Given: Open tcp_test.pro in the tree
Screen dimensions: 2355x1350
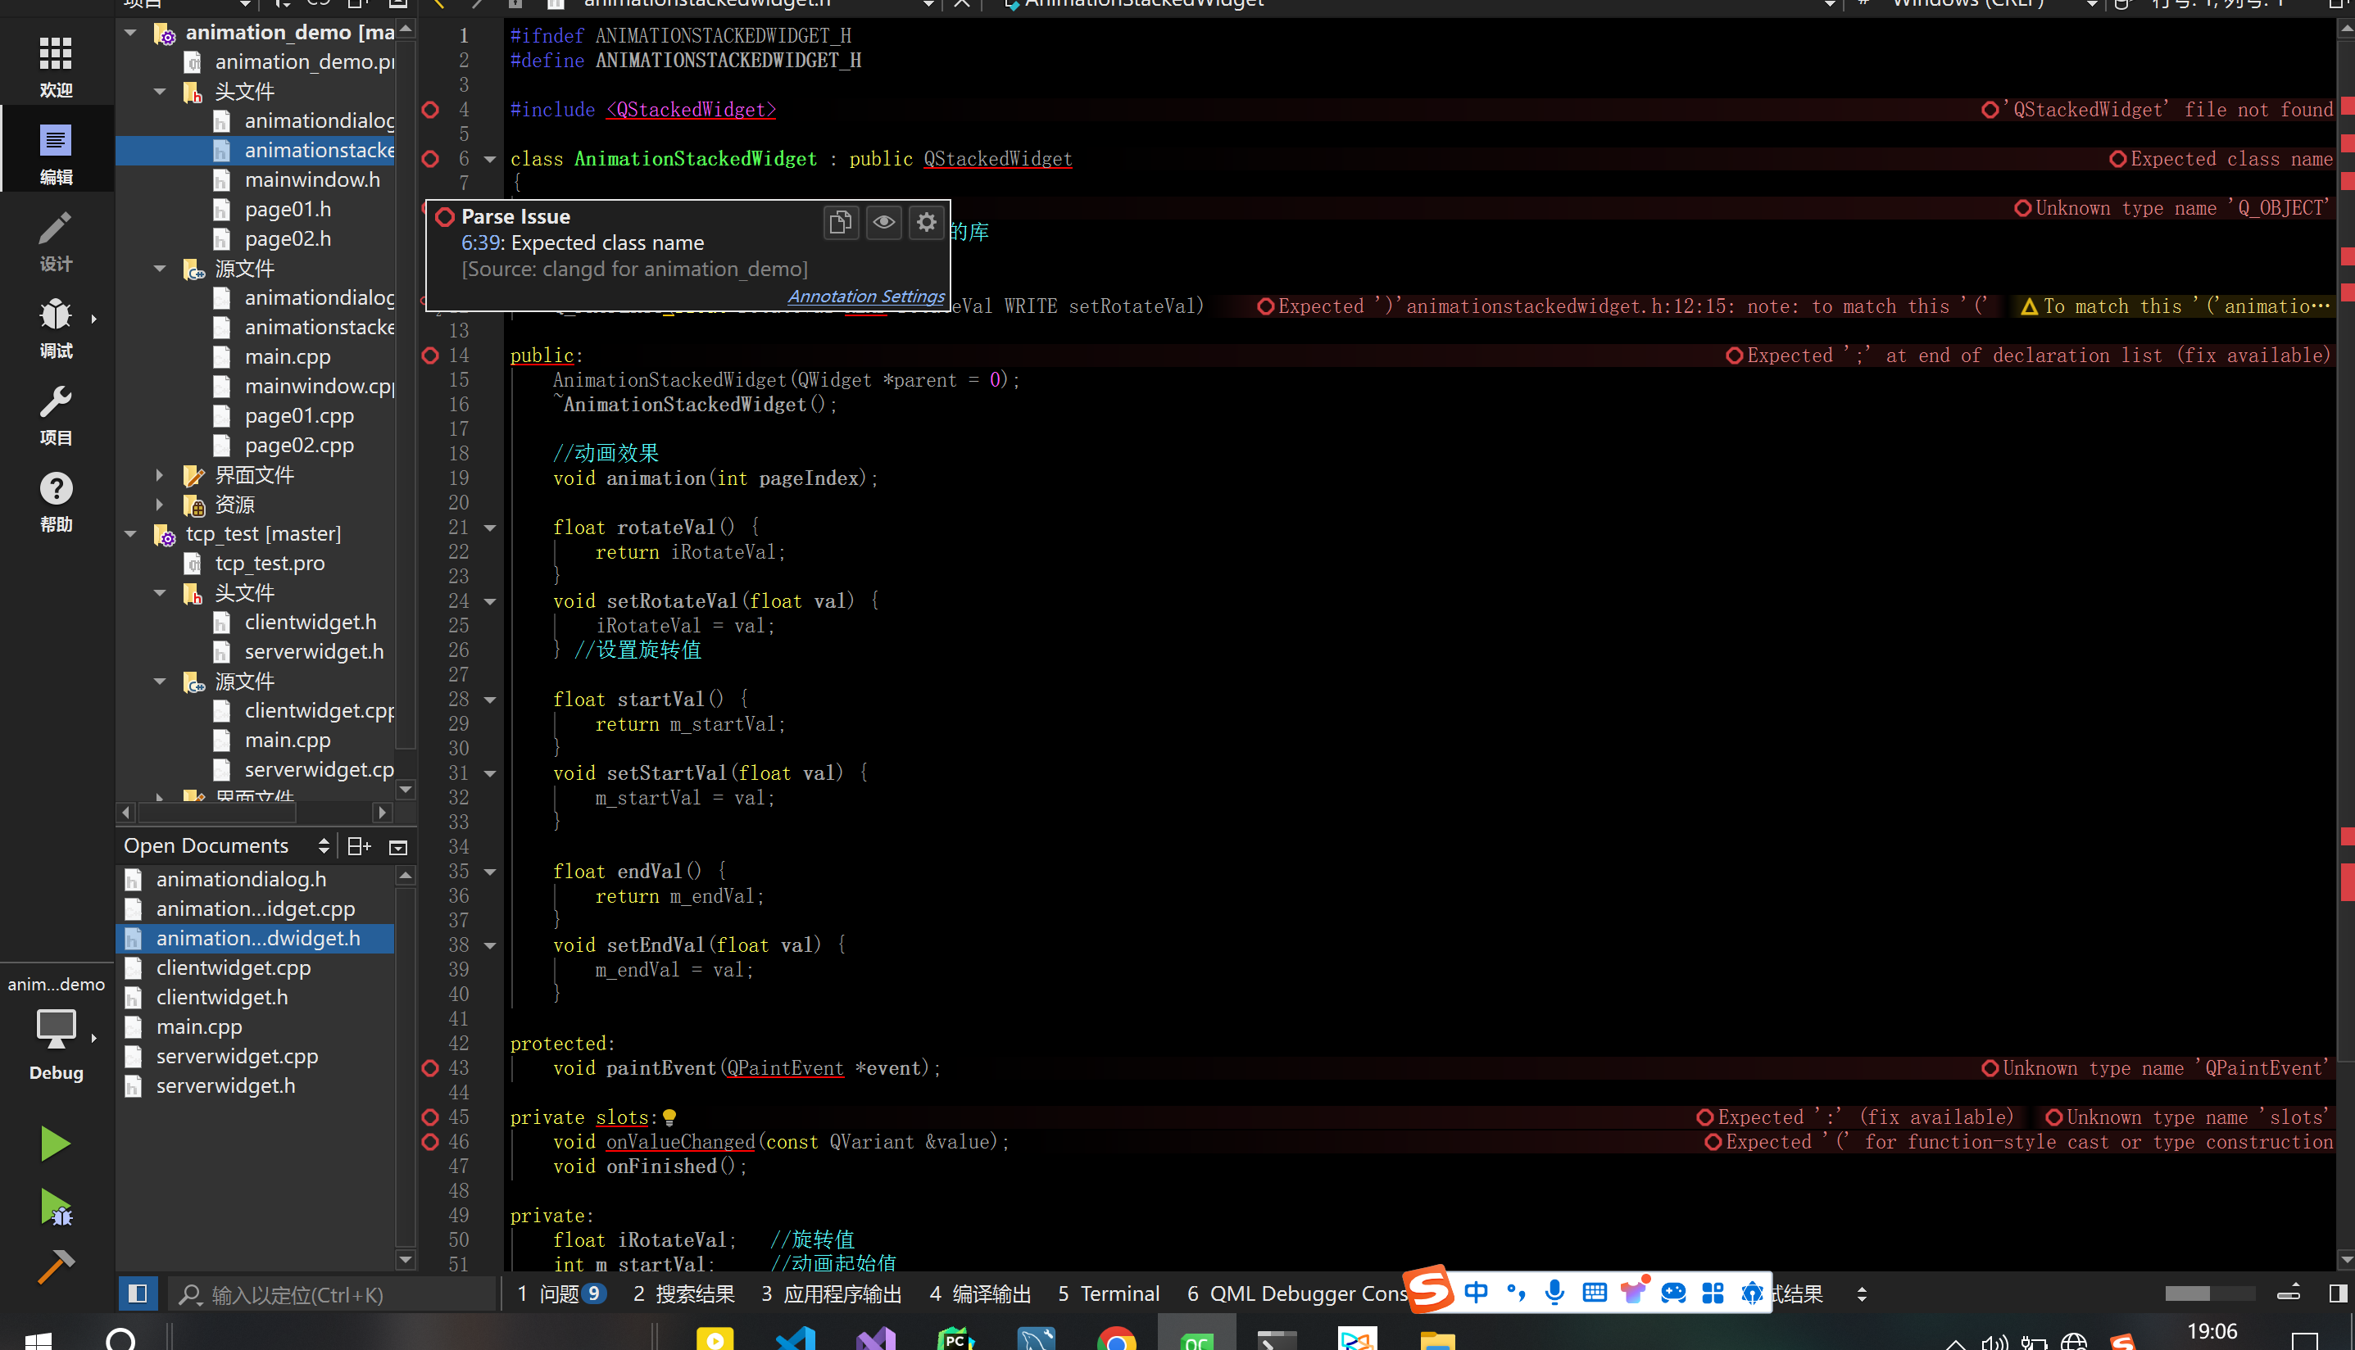Looking at the screenshot, I should [x=270, y=563].
